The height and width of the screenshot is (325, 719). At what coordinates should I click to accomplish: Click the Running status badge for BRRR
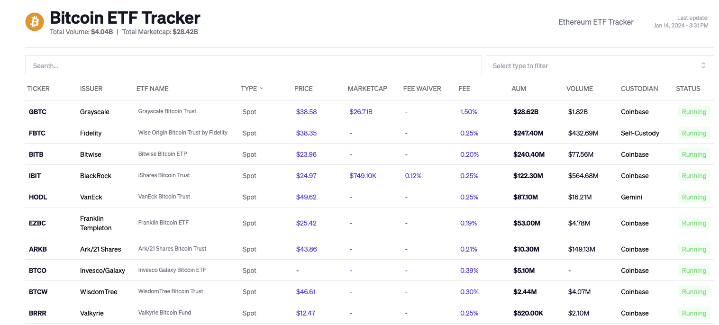(x=694, y=313)
